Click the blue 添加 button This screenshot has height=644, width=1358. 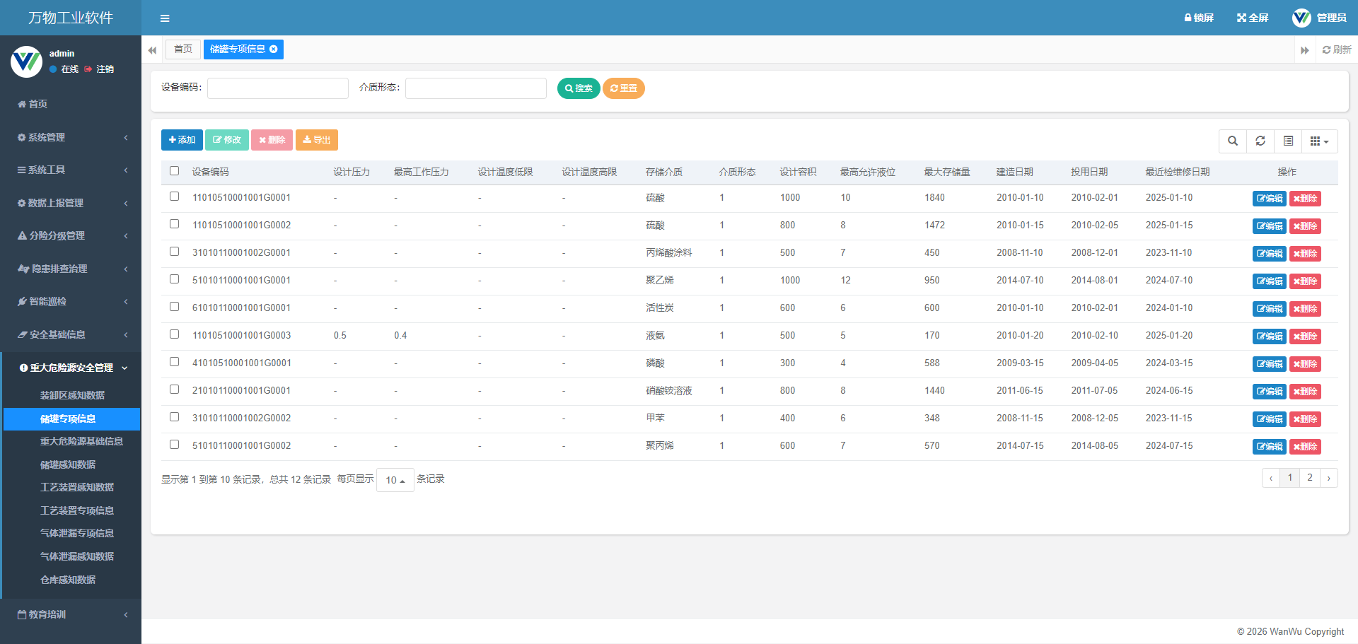tap(182, 140)
